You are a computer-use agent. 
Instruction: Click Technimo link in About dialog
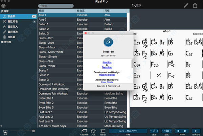(x=107, y=67)
